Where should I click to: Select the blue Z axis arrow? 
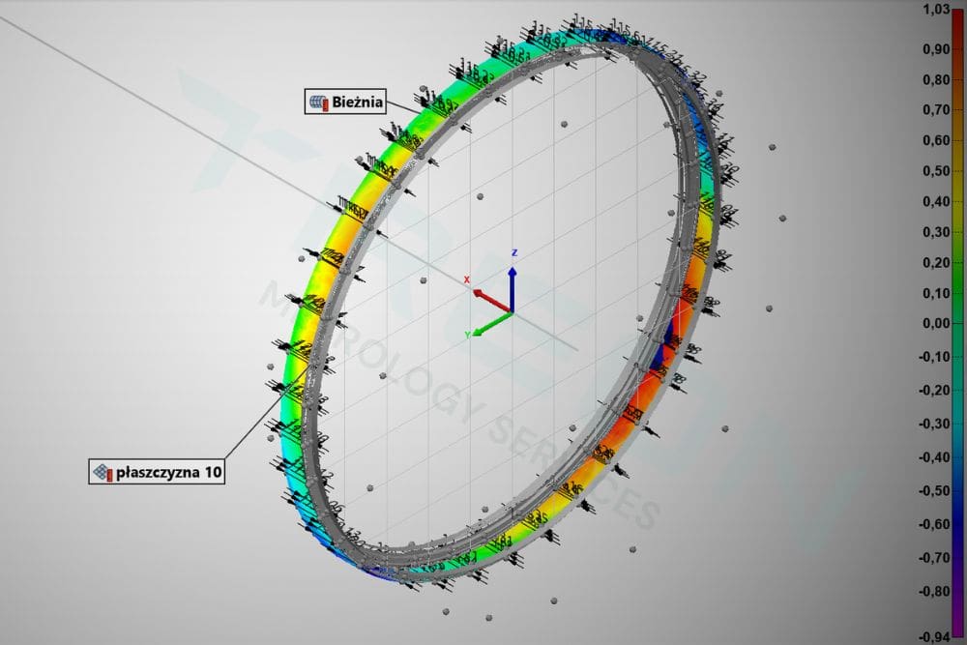click(513, 287)
